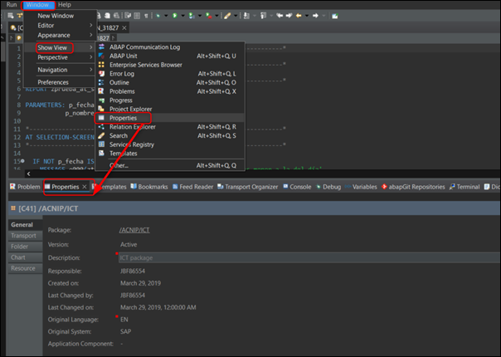The image size is (501, 357).
Task: Open Enterprise Services Browser view
Action: (x=170, y=65)
